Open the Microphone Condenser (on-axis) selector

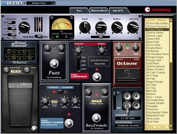tap(128, 125)
